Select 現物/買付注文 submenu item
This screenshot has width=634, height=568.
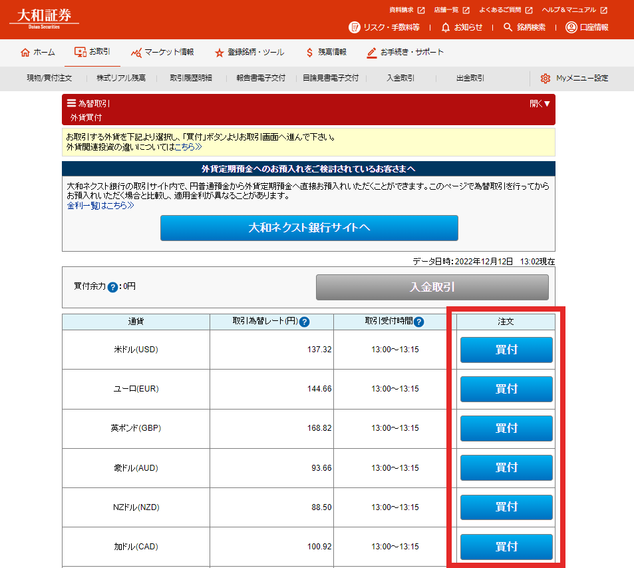[x=49, y=78]
